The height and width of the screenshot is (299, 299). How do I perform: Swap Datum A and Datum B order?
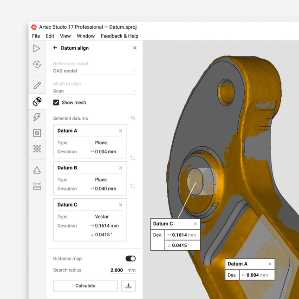point(133,158)
